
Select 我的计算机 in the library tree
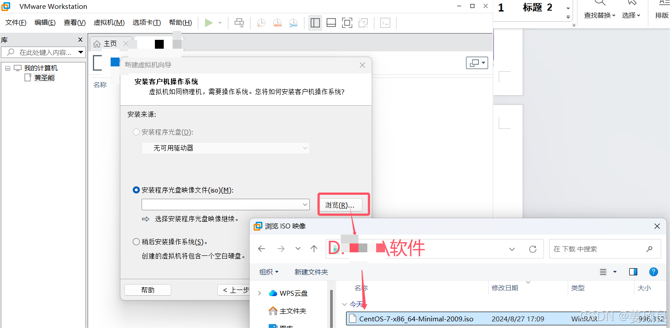coord(40,68)
